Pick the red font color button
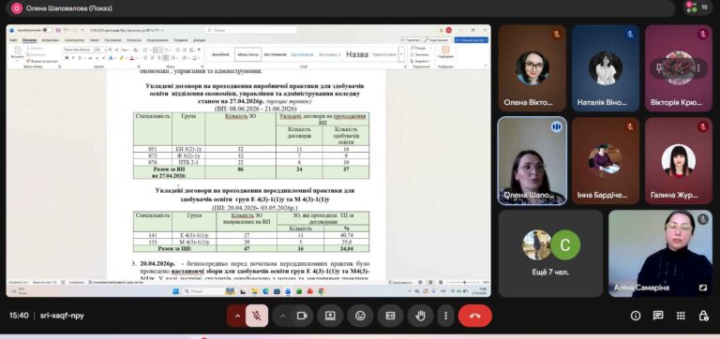Viewport: 720px width, 339px height. 132,58
